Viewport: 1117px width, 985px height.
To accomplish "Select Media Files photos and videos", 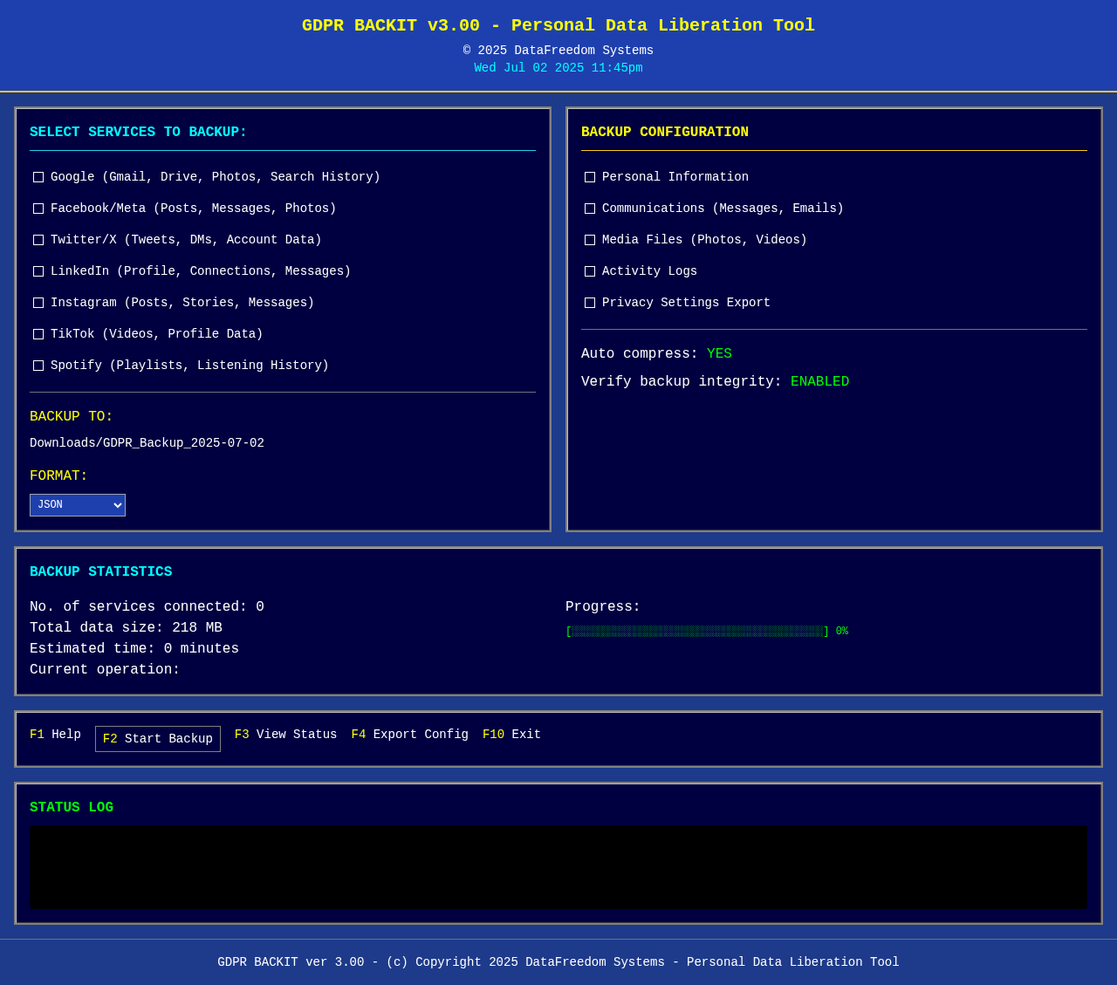I will click(588, 238).
